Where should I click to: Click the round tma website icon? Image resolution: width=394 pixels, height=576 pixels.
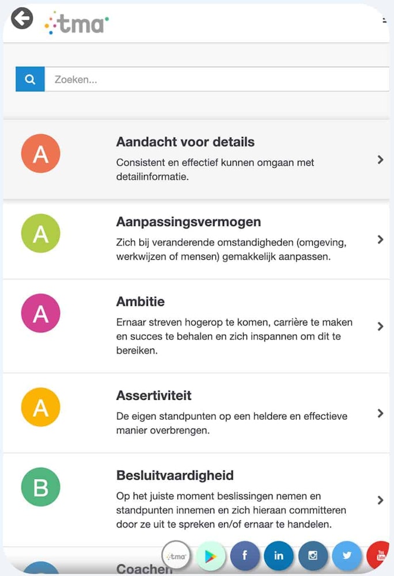pyautogui.click(x=176, y=556)
